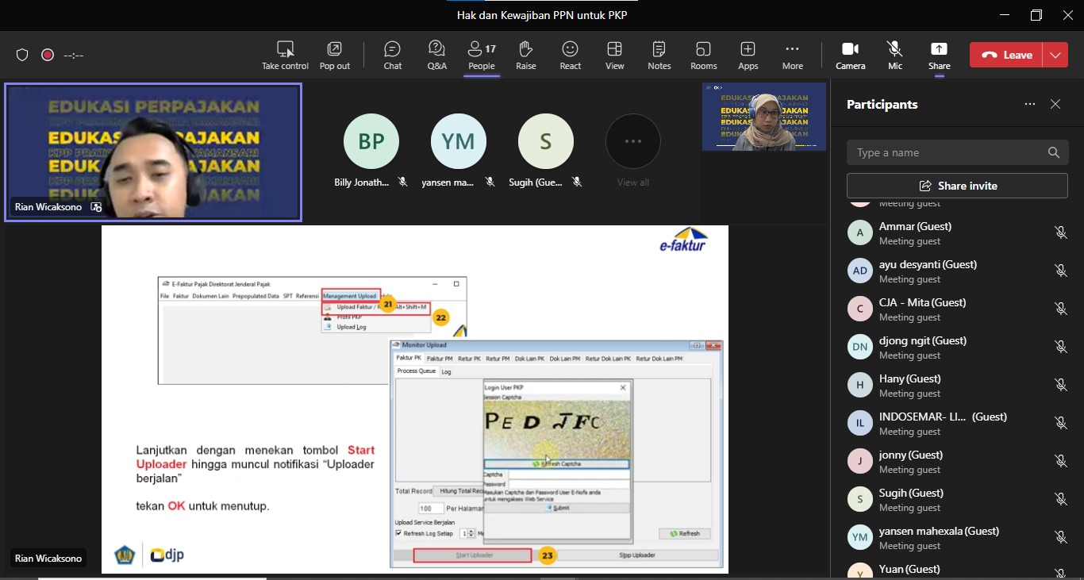This screenshot has width=1084, height=580.
Task: Raise your hand
Action: coord(525,56)
